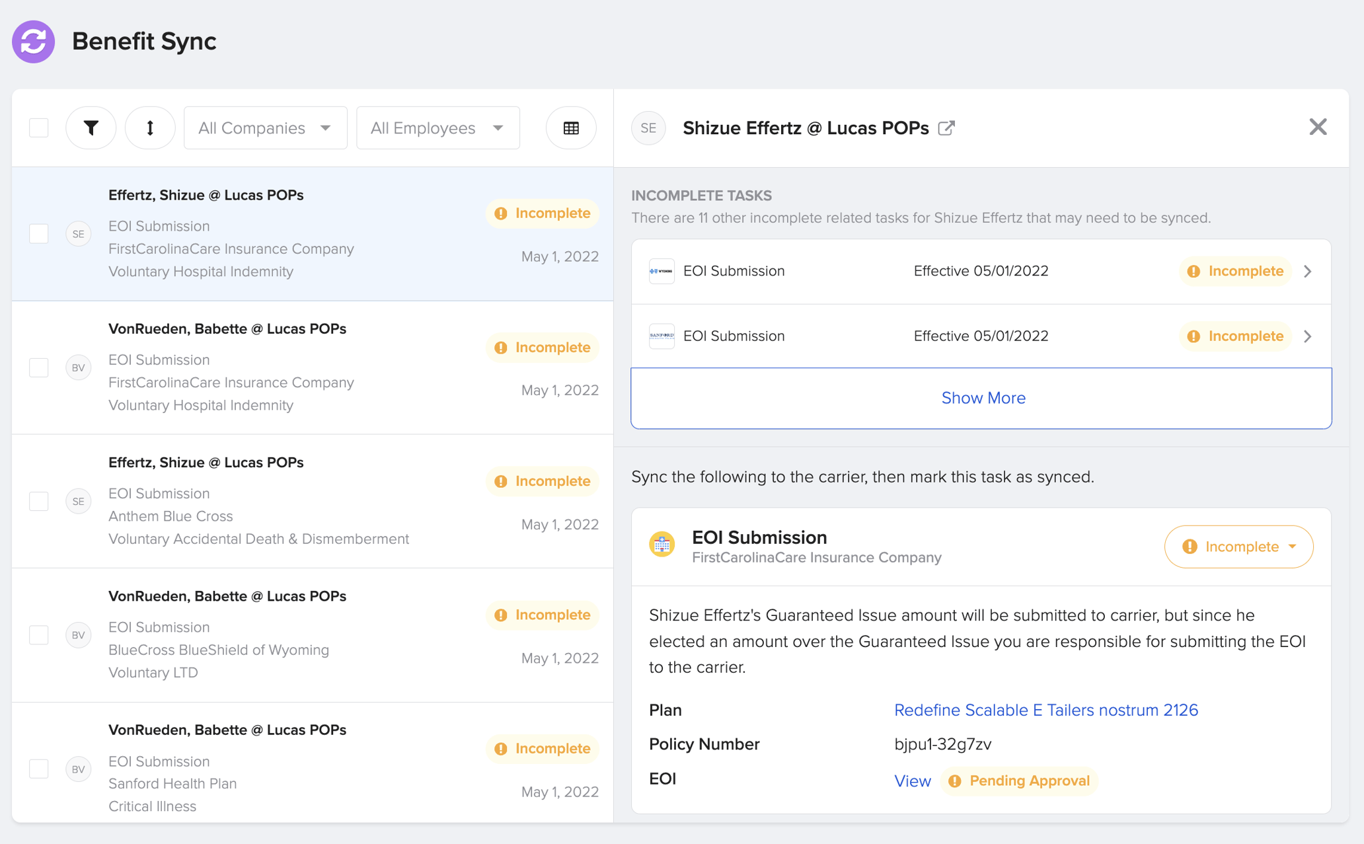Expand the first incomplete EOI Submission task
1364x844 pixels.
pyautogui.click(x=1308, y=271)
